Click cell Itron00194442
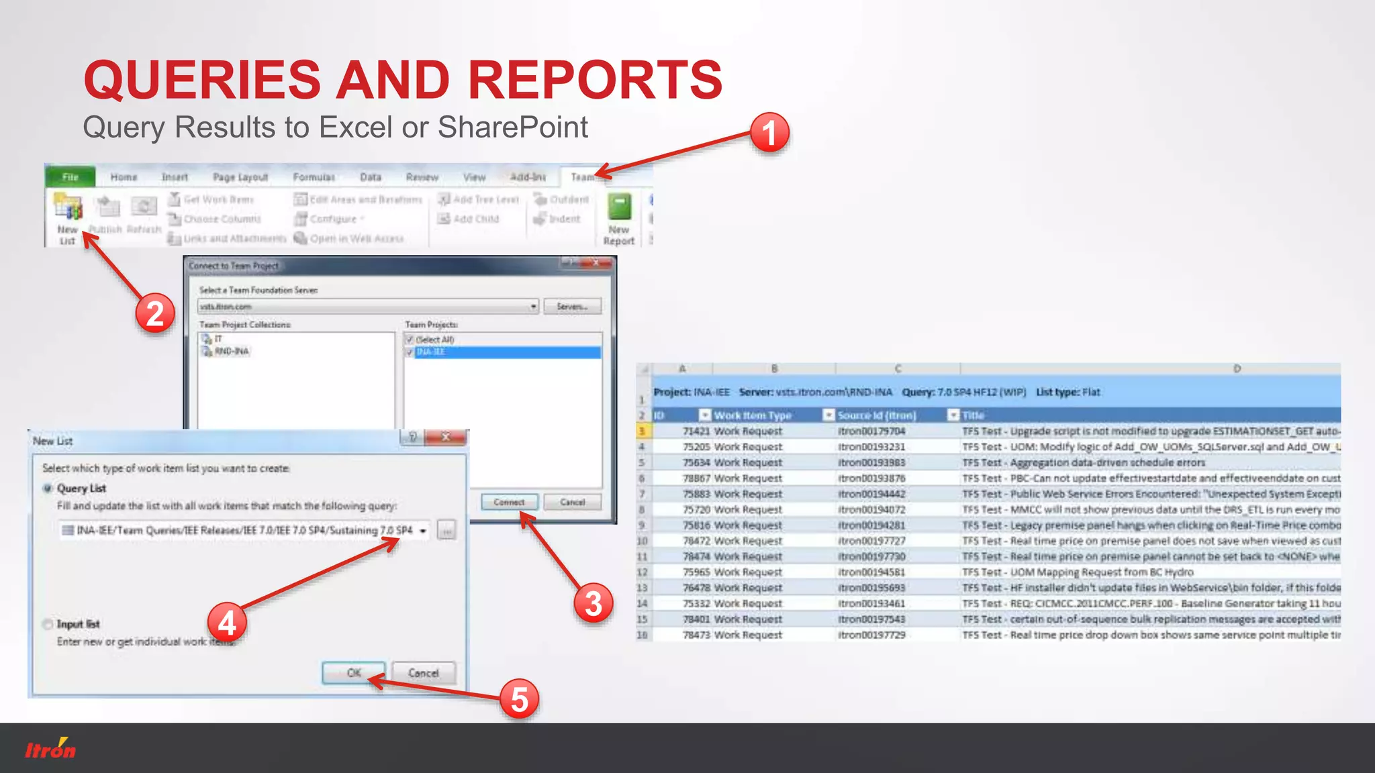 898,494
